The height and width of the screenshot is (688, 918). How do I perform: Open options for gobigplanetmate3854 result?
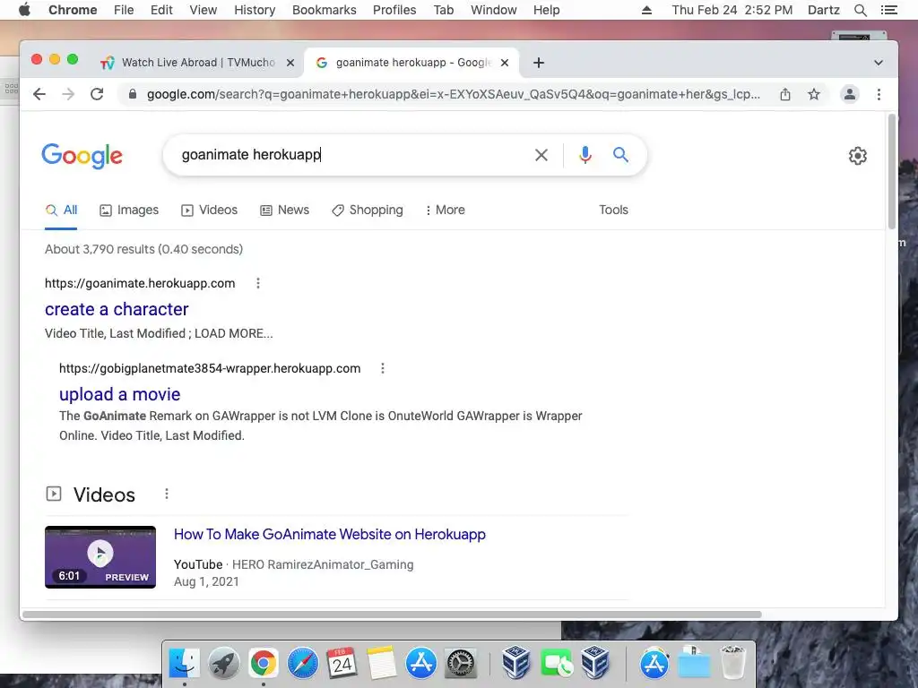coord(383,368)
